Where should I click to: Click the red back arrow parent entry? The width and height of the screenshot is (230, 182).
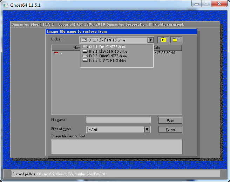(56, 53)
